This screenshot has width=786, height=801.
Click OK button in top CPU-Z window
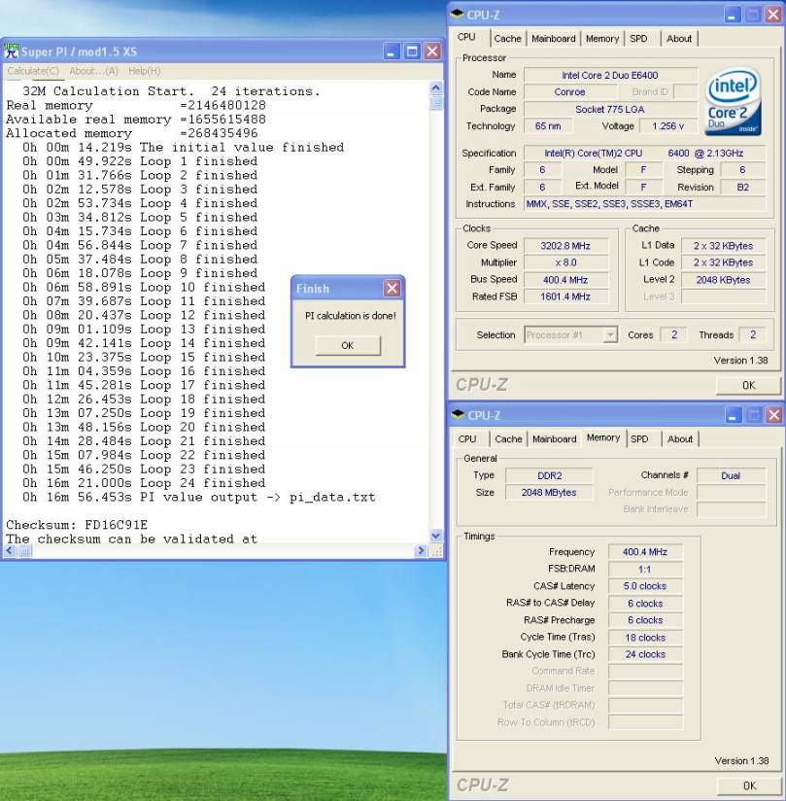point(748,385)
